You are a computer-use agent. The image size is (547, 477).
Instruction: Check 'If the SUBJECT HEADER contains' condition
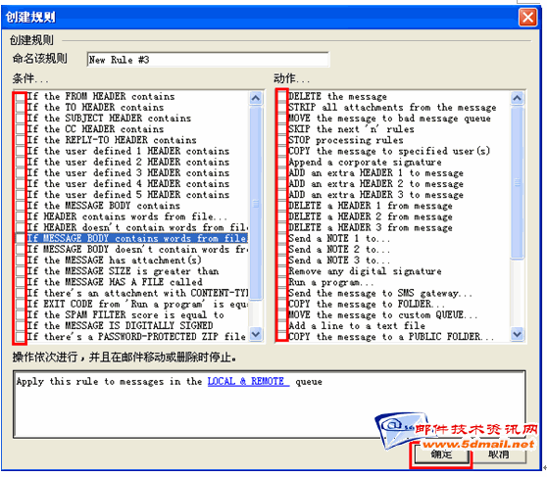[21, 119]
